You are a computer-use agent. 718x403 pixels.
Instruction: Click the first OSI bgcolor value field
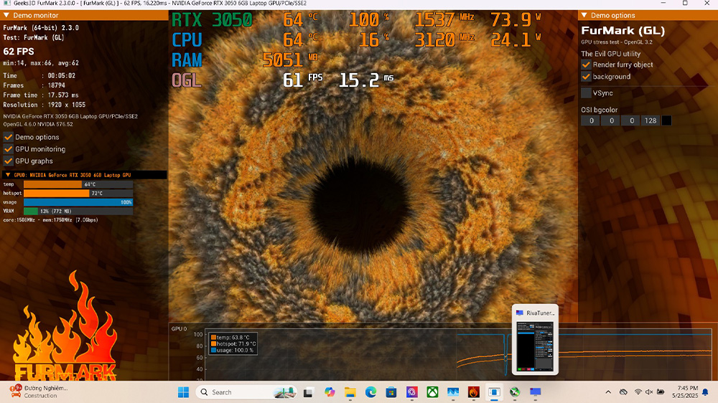click(591, 120)
